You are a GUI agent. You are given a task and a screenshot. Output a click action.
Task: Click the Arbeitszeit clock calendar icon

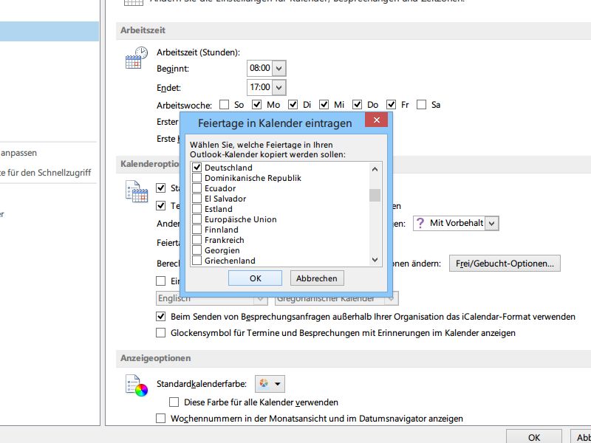[137, 58]
